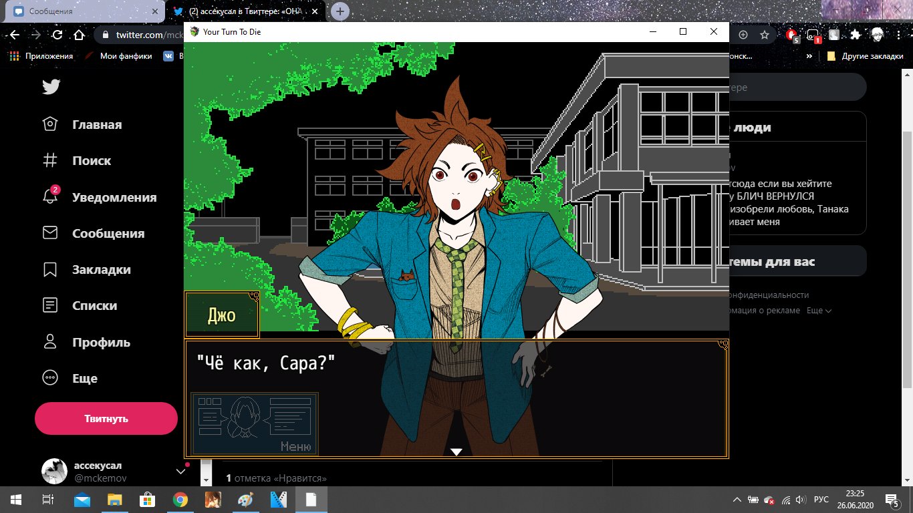Open the extension with the red 1 badge
913x513 pixels.
coord(813,35)
